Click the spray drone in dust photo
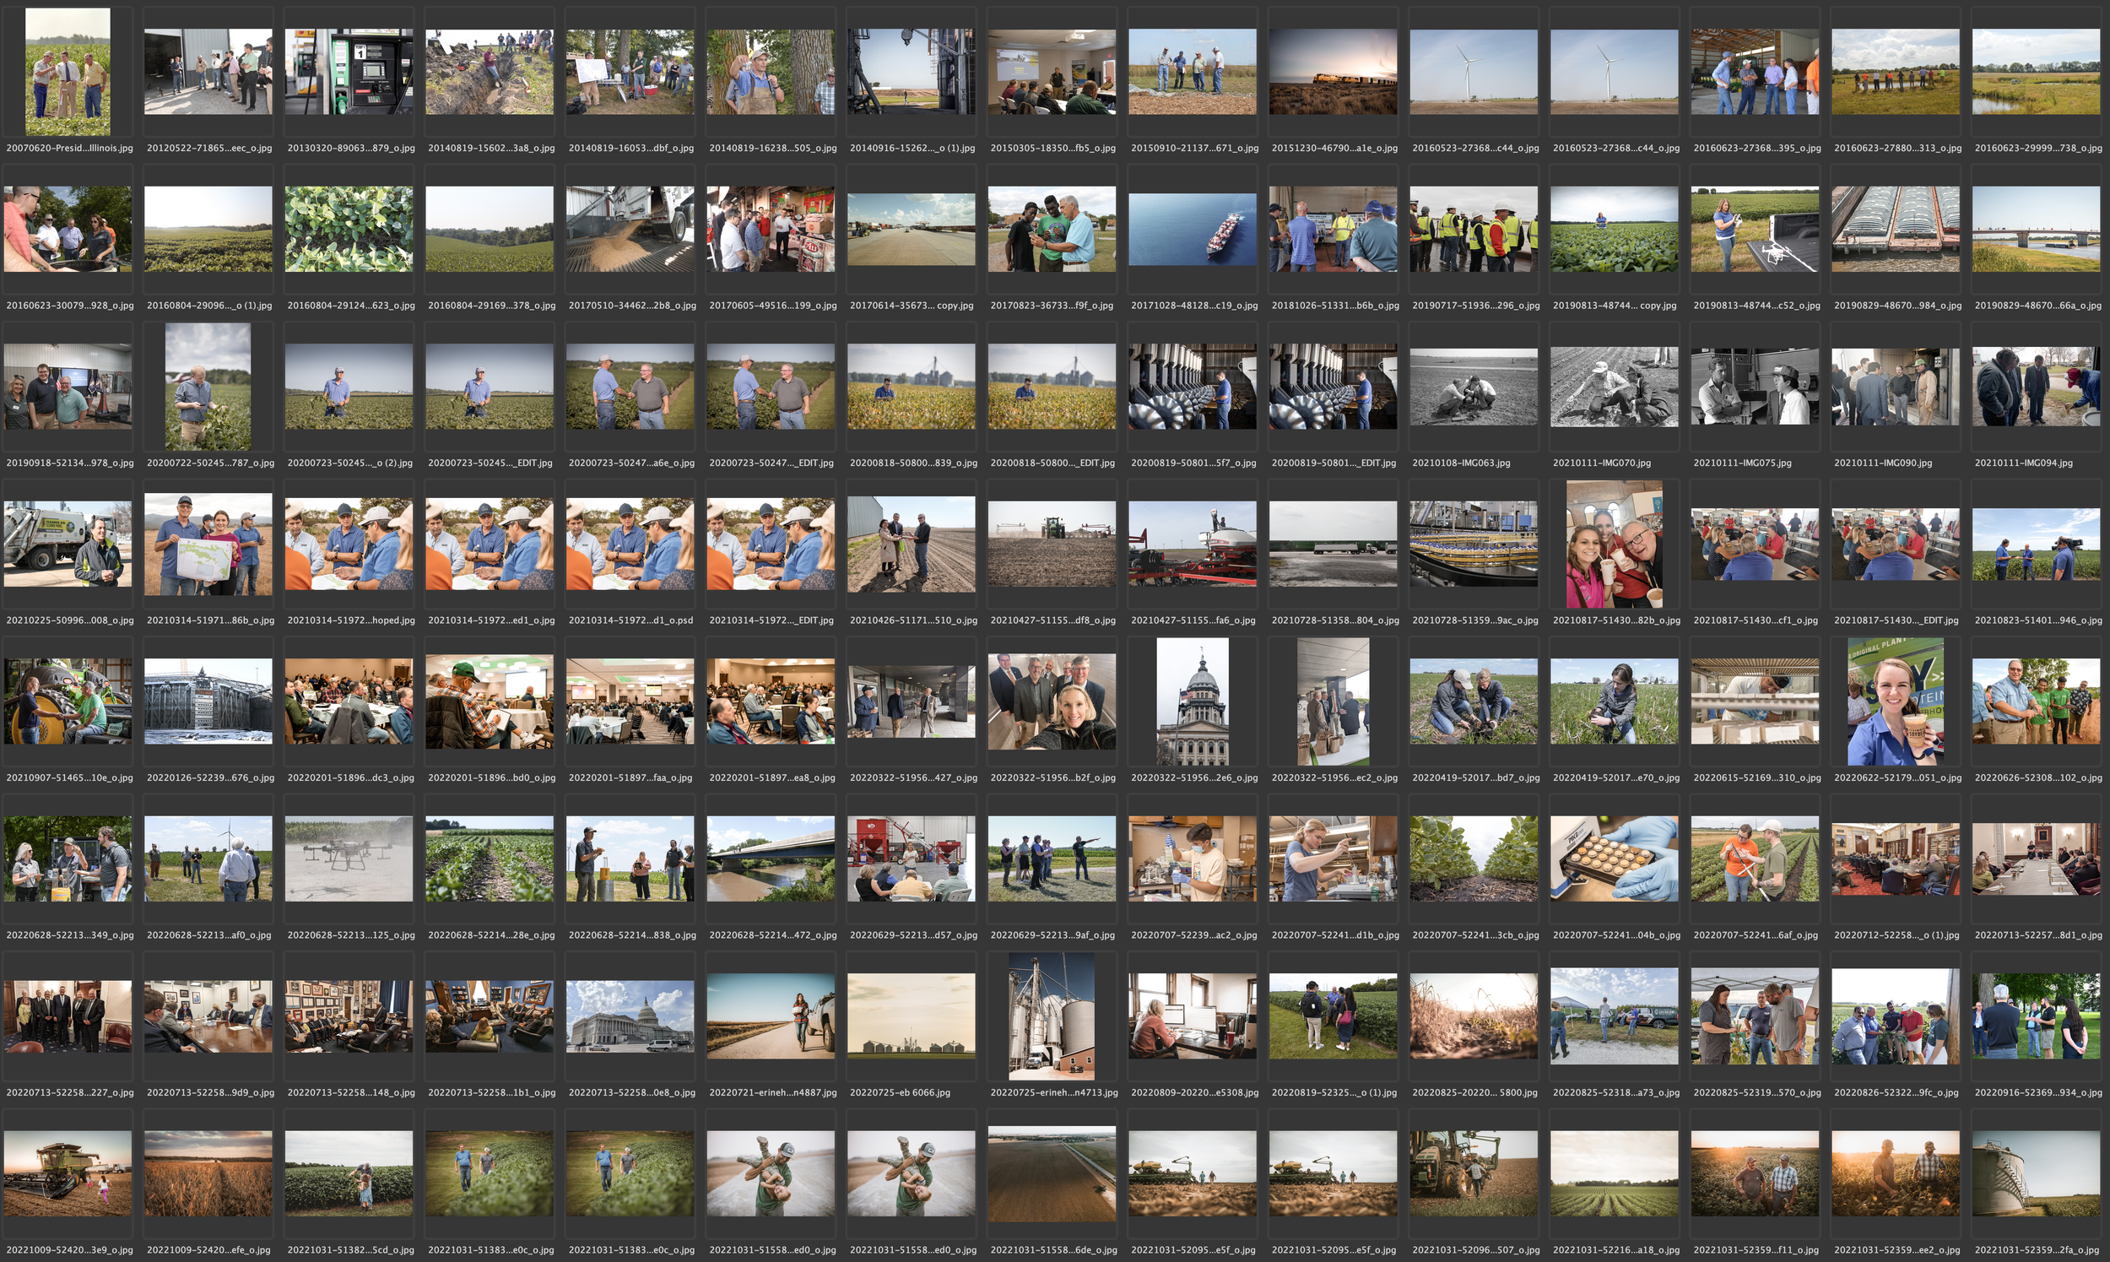 pyautogui.click(x=349, y=858)
